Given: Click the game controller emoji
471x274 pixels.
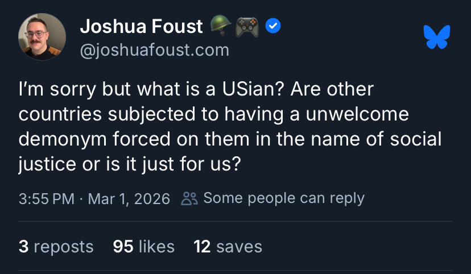Looking at the screenshot, I should [247, 26].
